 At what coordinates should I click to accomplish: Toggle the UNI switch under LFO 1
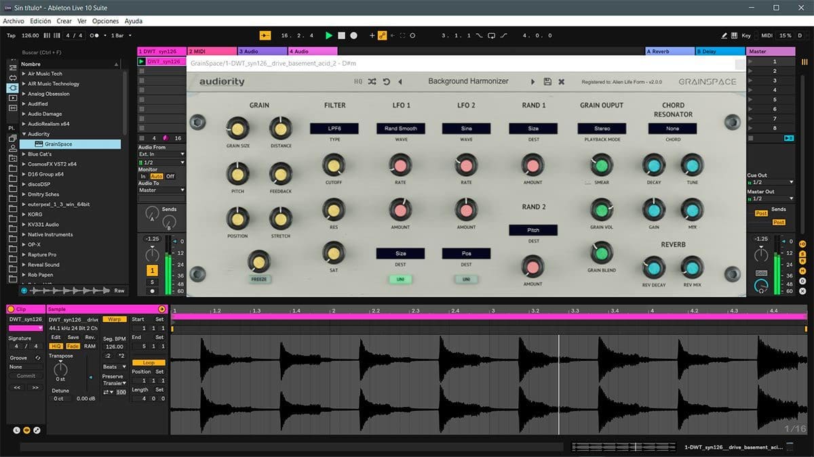point(400,279)
